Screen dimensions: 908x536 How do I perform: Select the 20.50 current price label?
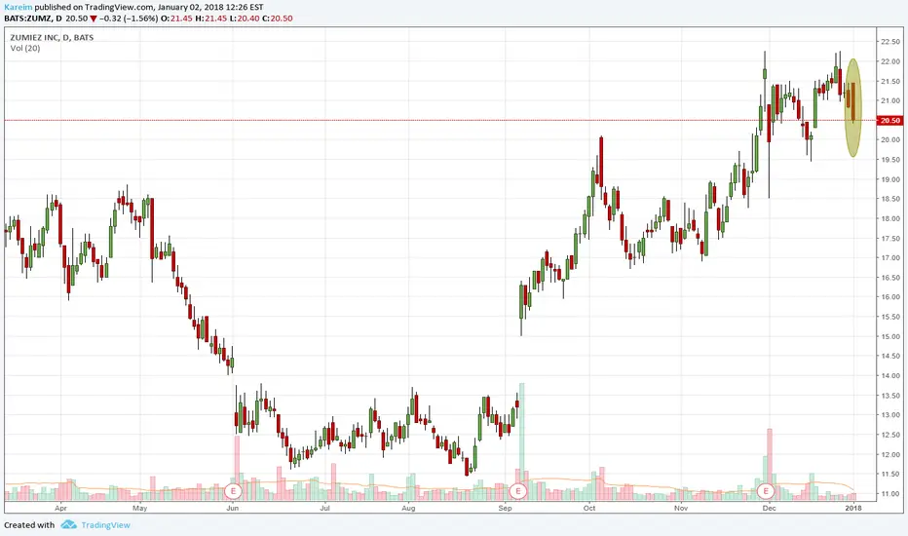click(890, 121)
